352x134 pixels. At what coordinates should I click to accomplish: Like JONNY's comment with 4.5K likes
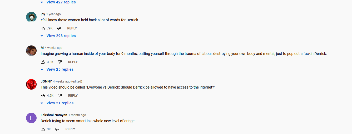point(43,96)
